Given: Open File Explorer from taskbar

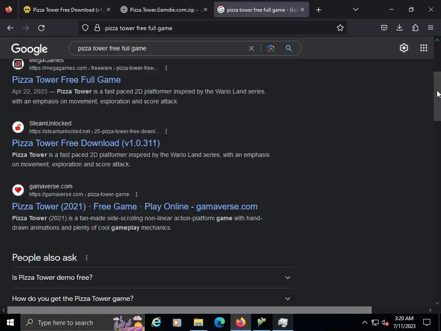Looking at the screenshot, I should point(198,322).
